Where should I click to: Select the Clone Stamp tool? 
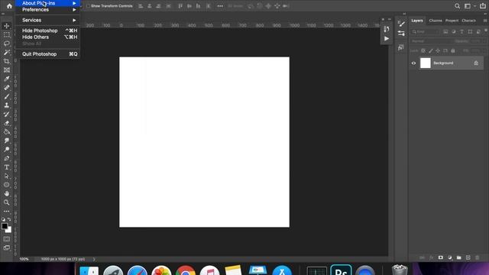7,105
